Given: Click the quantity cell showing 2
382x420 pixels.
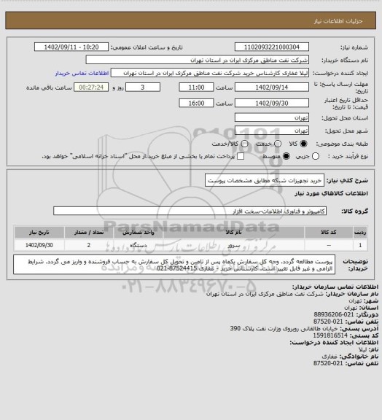Looking at the screenshot, I should 89,245.
